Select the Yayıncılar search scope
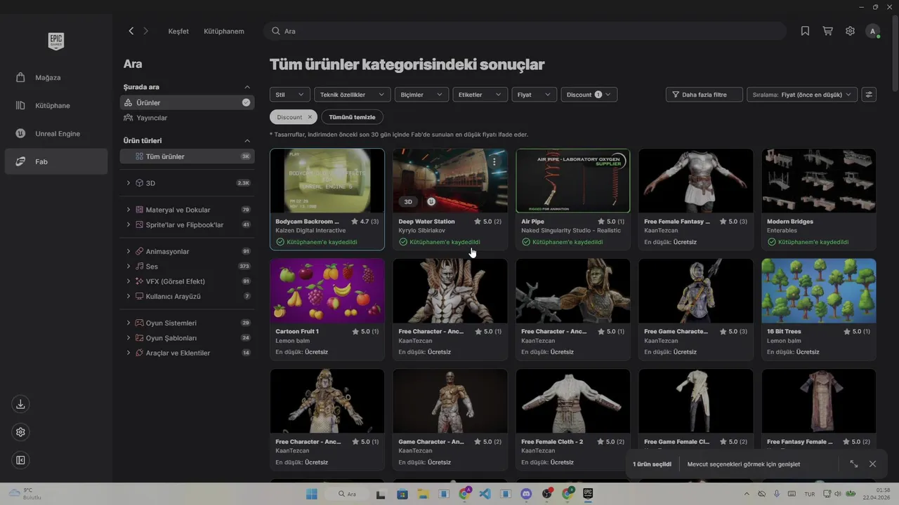 (x=187, y=118)
